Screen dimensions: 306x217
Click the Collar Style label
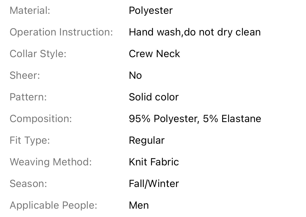click(38, 54)
